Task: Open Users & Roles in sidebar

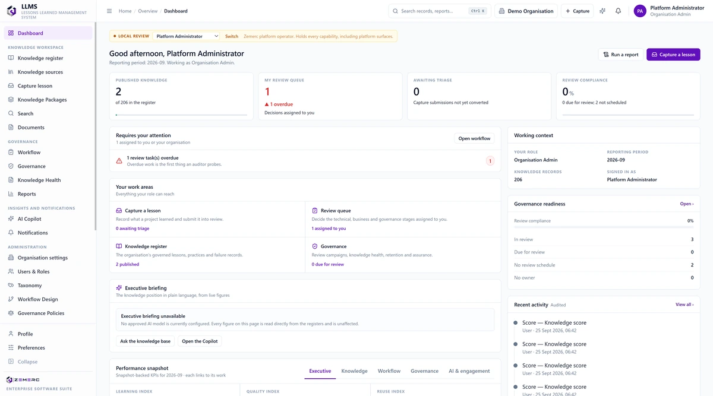Action: (48, 271)
